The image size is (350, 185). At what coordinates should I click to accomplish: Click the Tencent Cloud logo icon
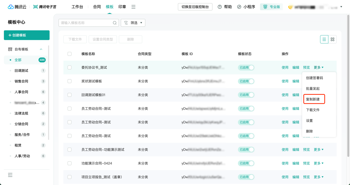point(11,7)
